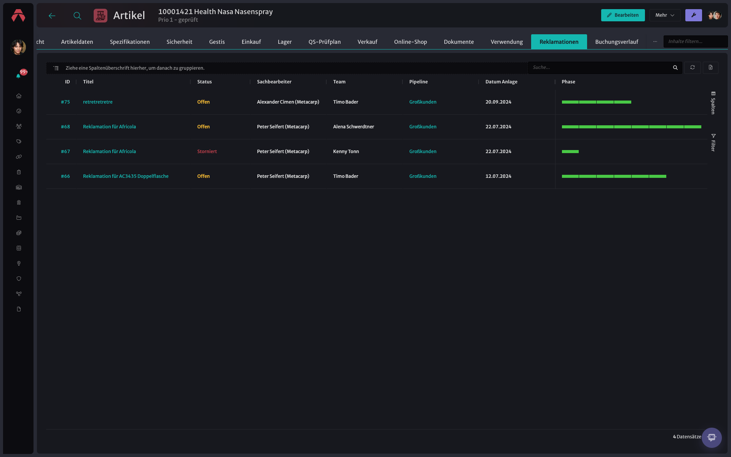This screenshot has height=457, width=731.
Task: Open the global search magnifier icon
Action: pos(77,16)
